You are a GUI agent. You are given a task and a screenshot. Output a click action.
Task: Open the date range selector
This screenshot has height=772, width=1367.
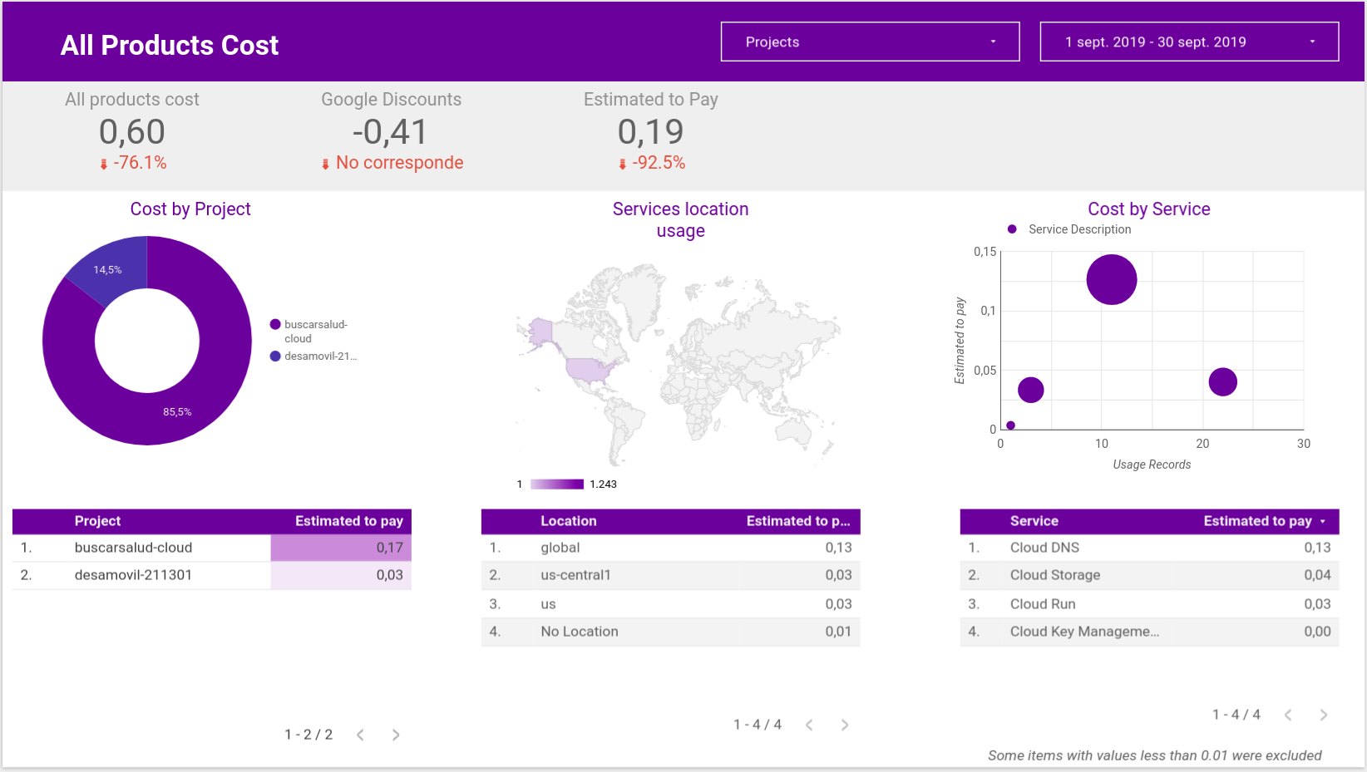pyautogui.click(x=1189, y=42)
